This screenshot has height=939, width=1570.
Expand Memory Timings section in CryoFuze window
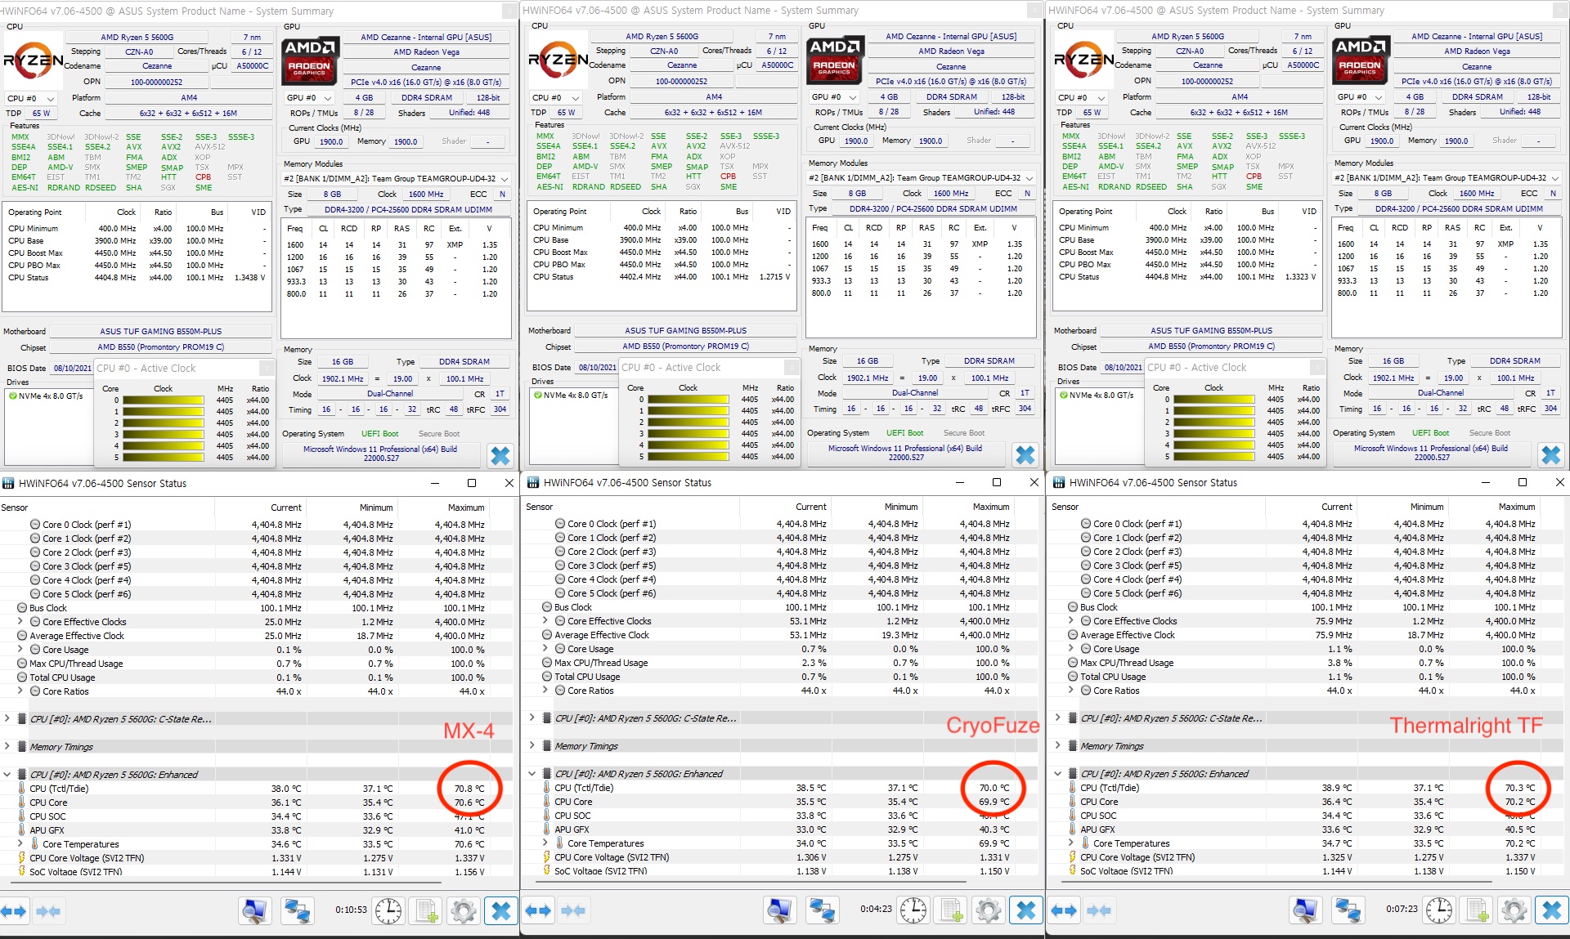pyautogui.click(x=532, y=745)
